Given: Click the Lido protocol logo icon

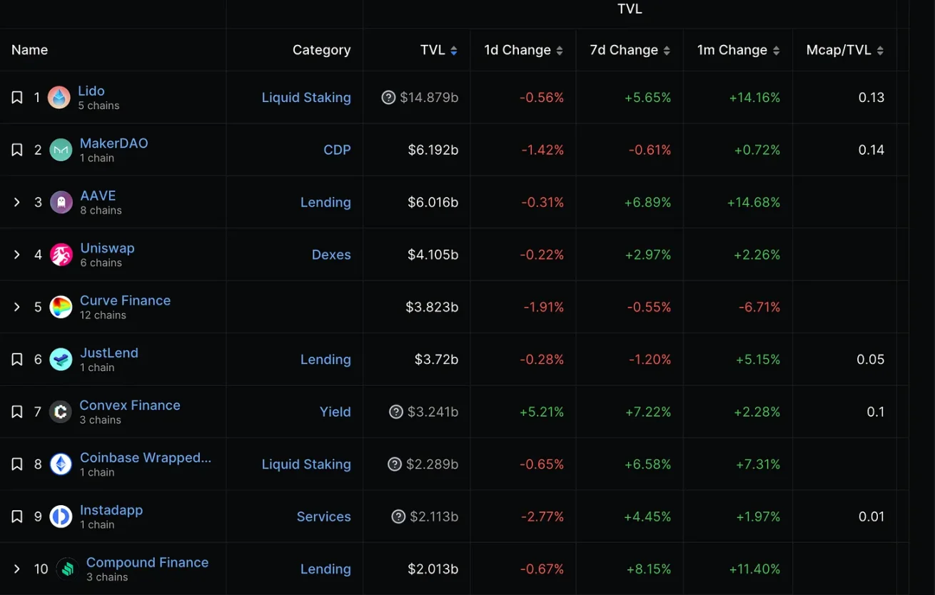Looking at the screenshot, I should [59, 98].
